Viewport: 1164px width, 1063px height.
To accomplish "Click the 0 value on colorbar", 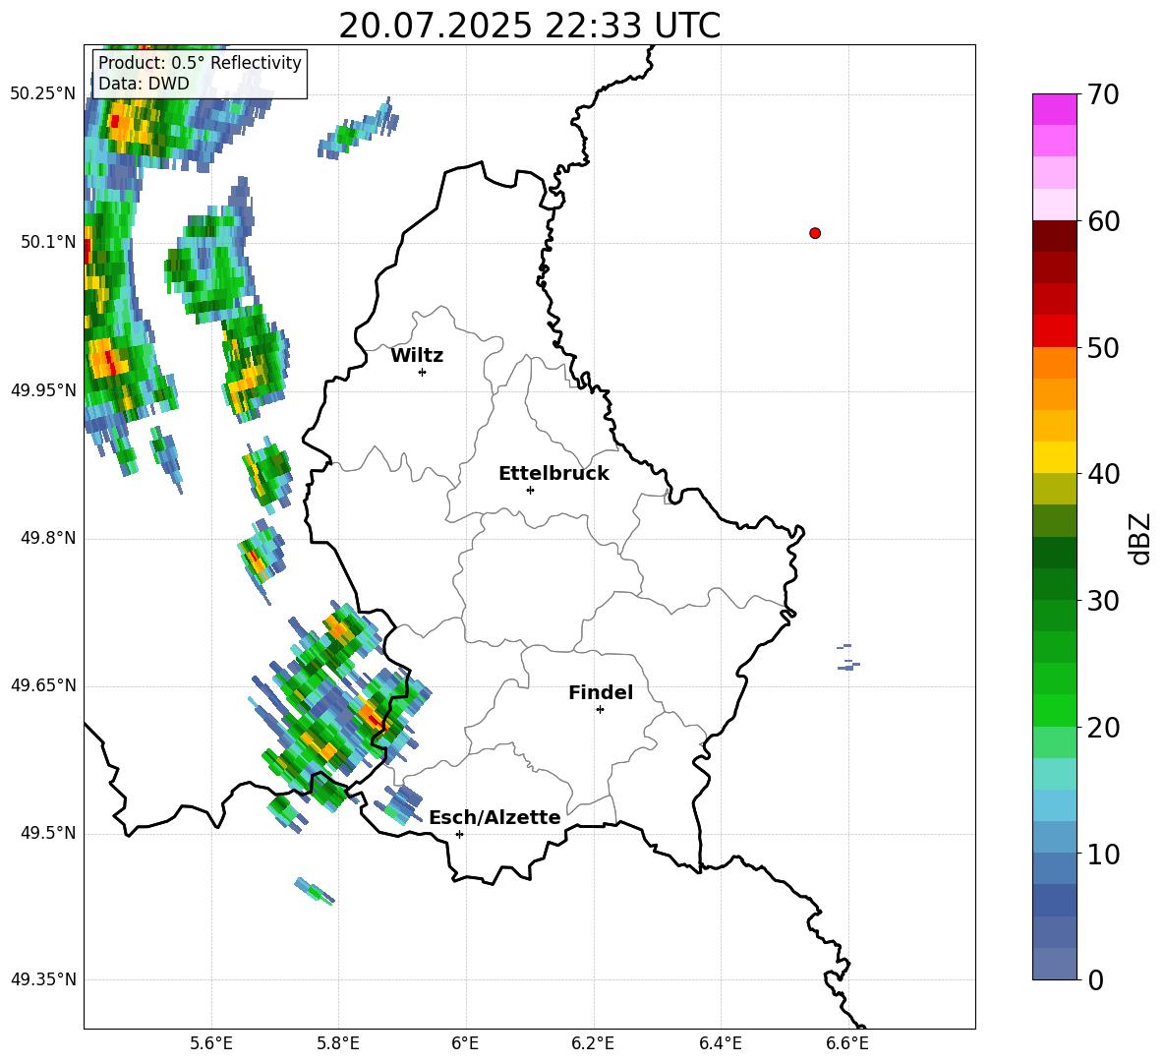I will 1095,979.
